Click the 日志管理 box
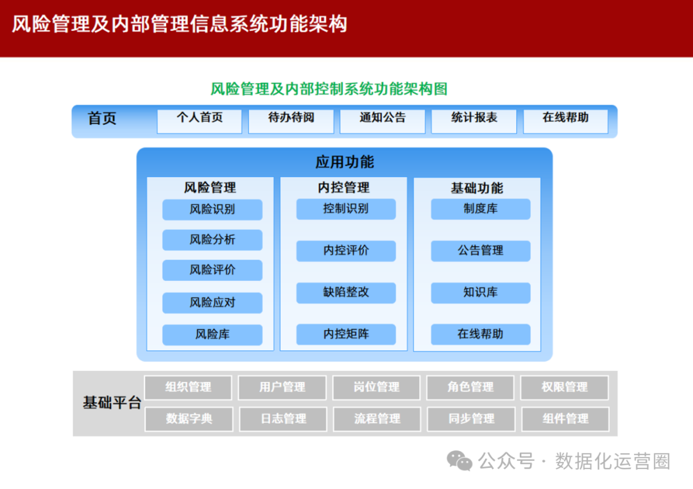This screenshot has height=489, width=693. point(284,419)
